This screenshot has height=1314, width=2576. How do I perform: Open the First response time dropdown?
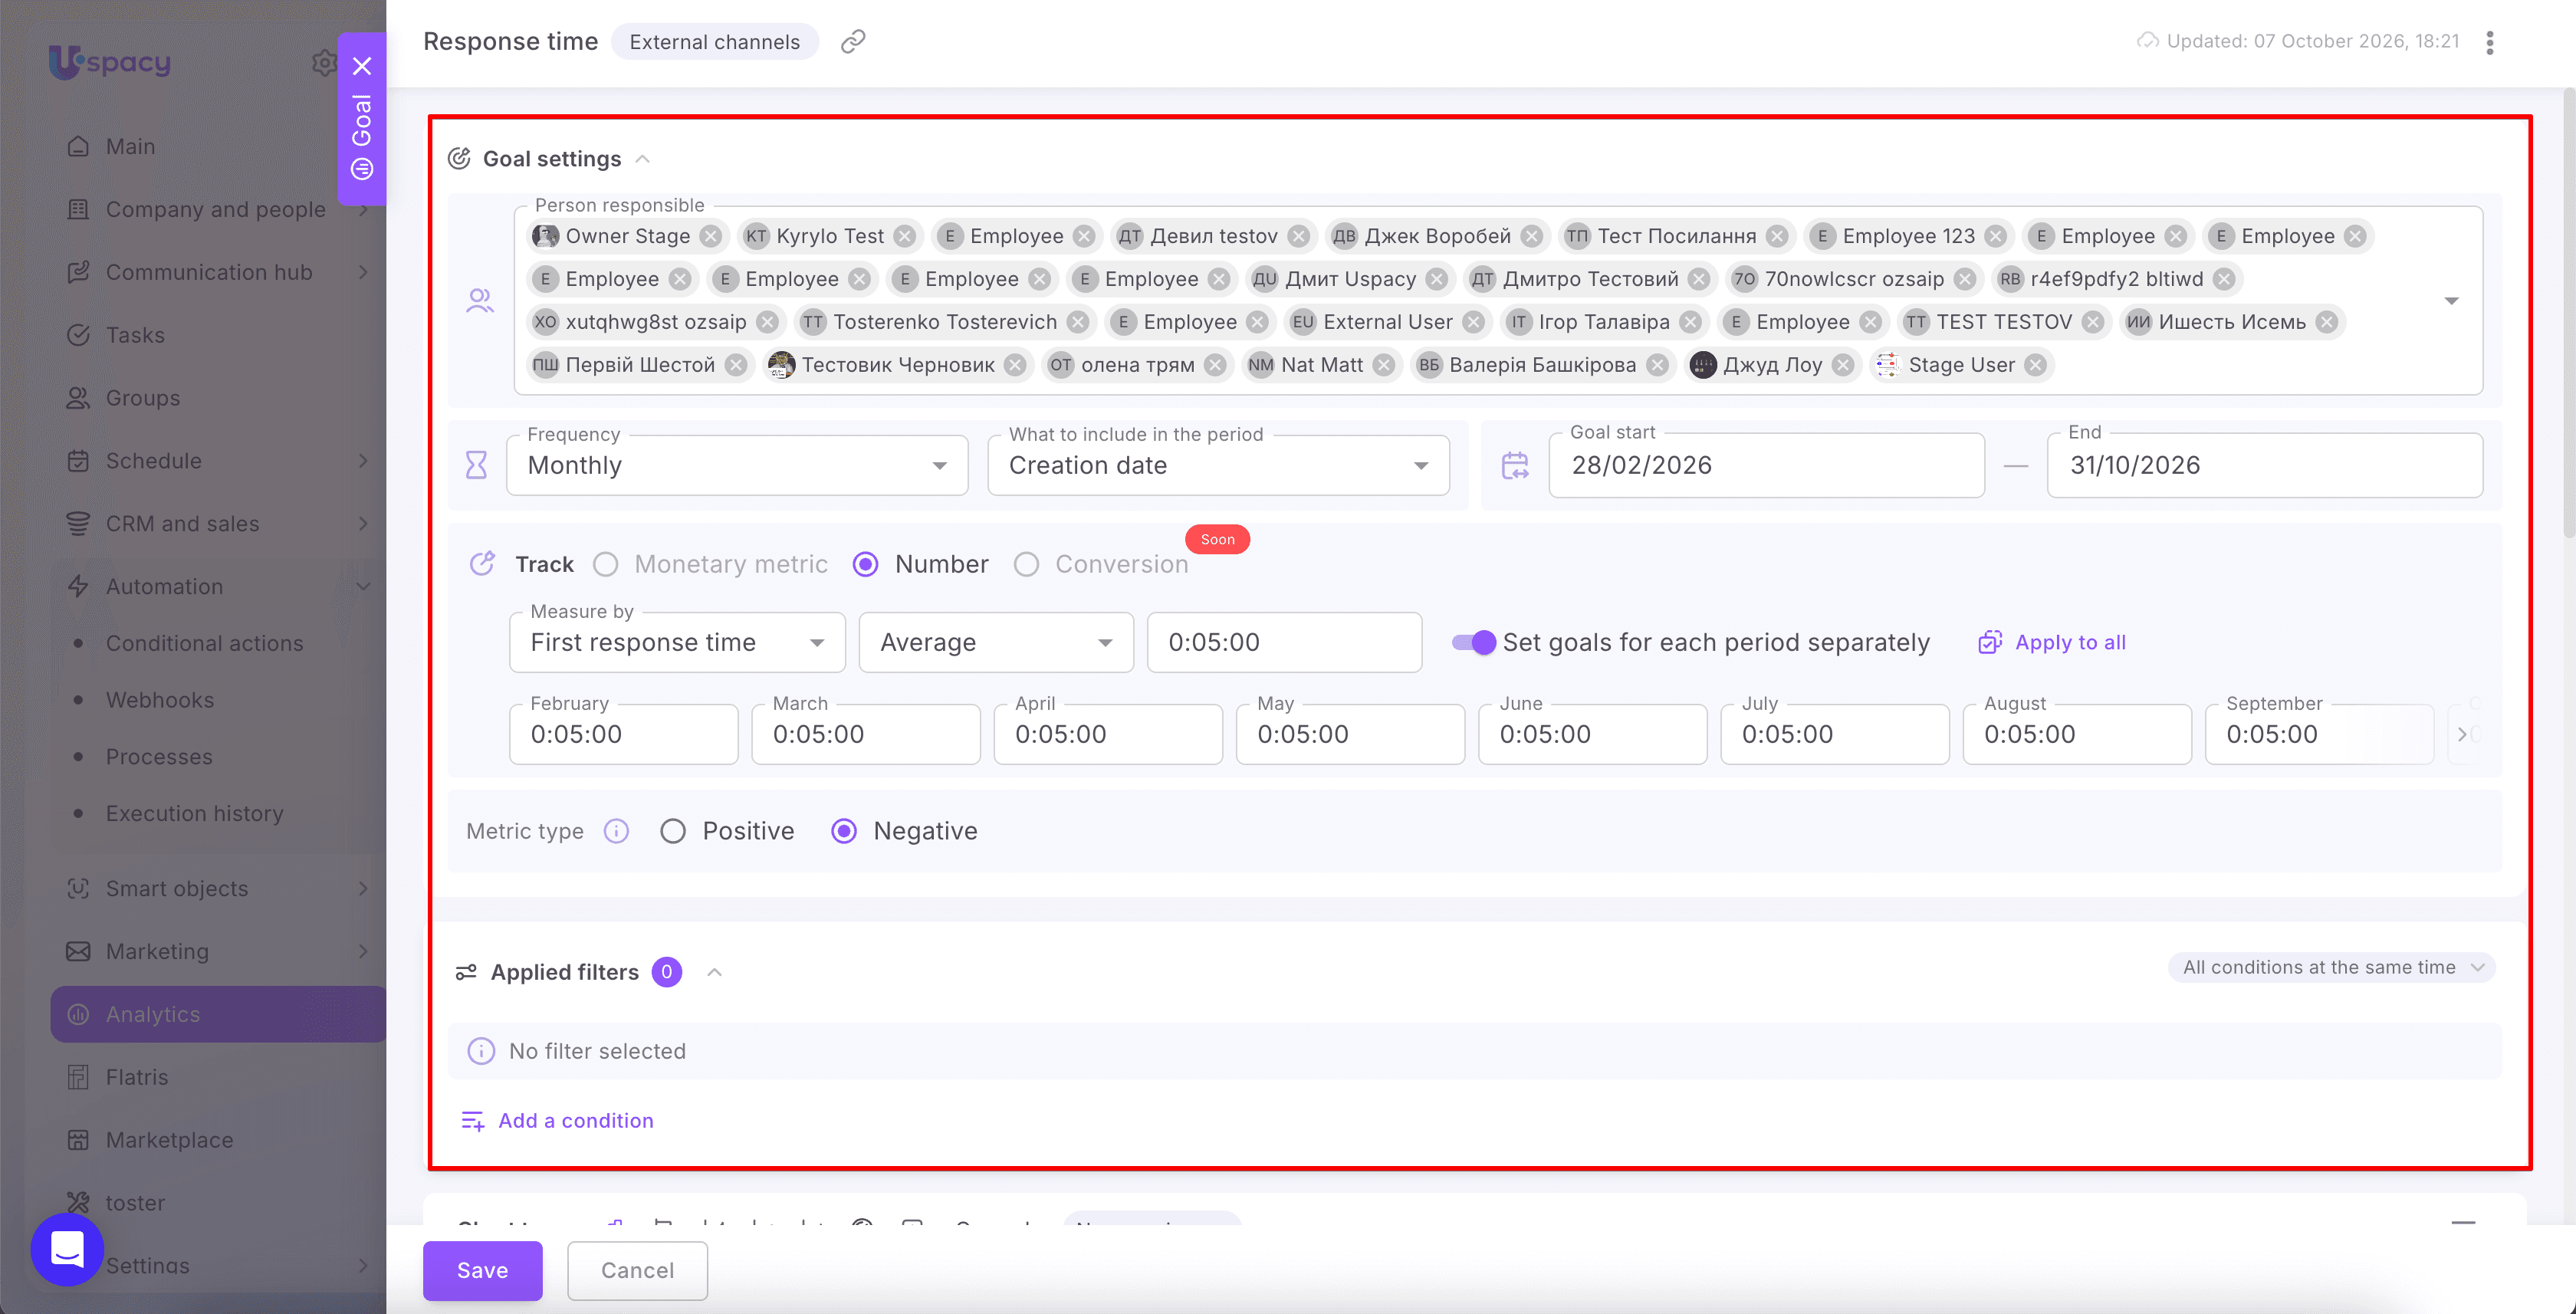point(677,642)
